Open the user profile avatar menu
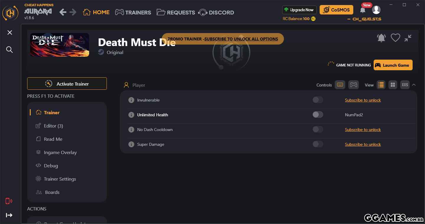The height and width of the screenshot is (224, 425). [376, 10]
